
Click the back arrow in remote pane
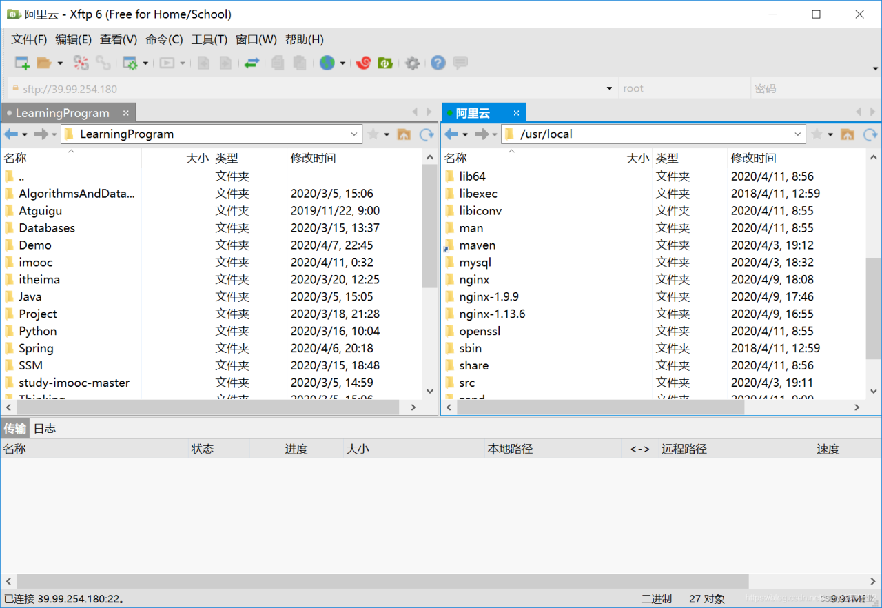point(451,134)
